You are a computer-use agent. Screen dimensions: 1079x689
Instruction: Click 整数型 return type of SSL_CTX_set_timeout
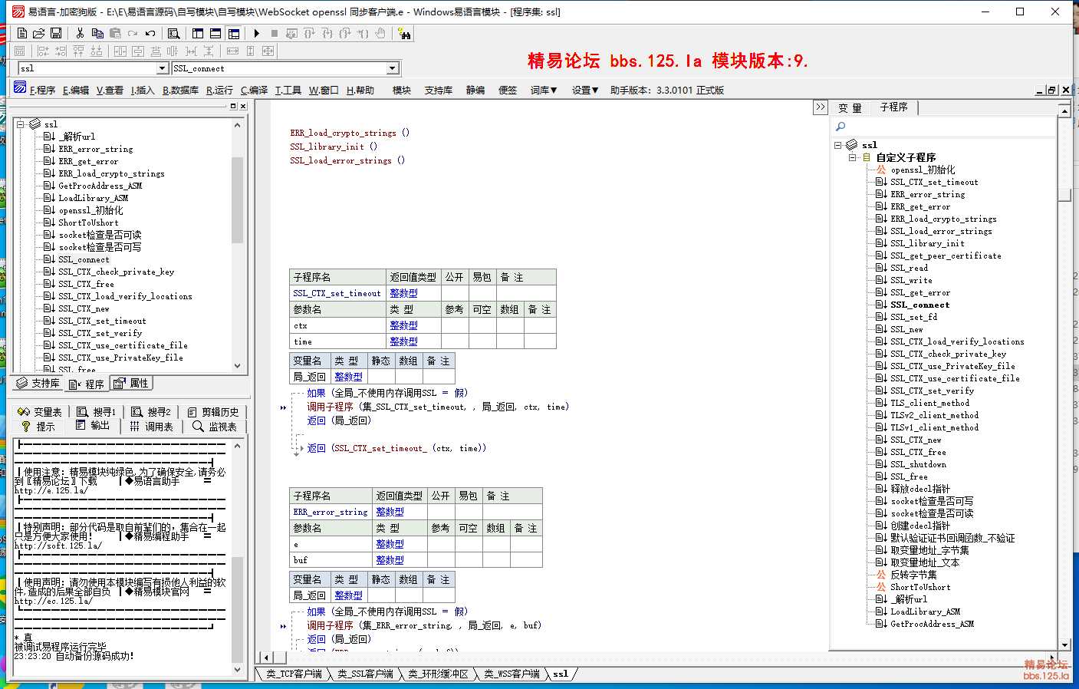[x=403, y=293]
